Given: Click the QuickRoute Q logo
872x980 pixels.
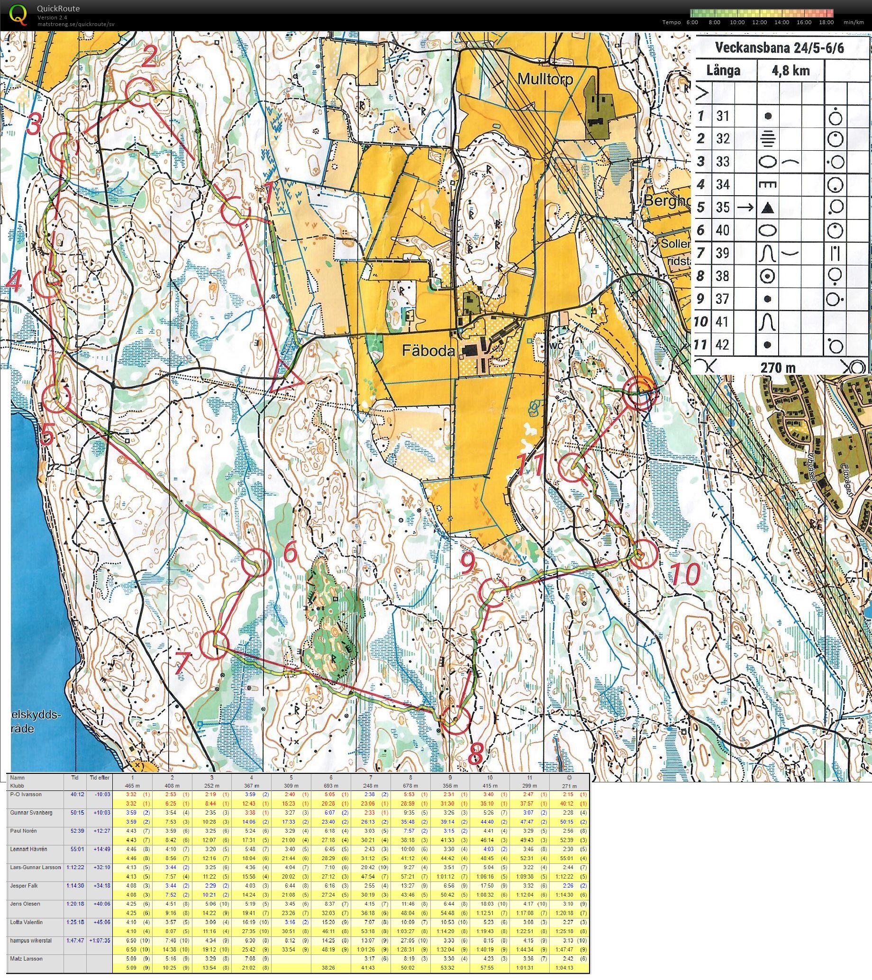Looking at the screenshot, I should 19,15.
